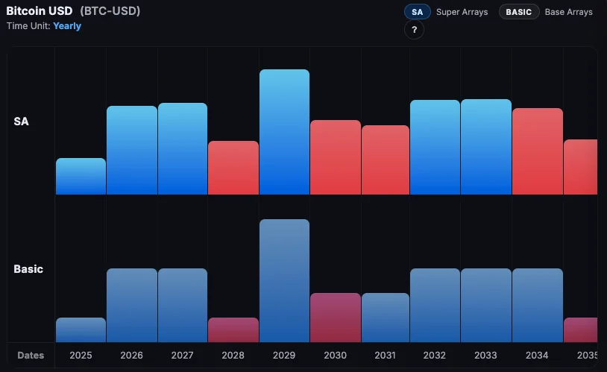This screenshot has width=607, height=372.
Task: Open the Yearly time unit selector
Action: tap(67, 26)
